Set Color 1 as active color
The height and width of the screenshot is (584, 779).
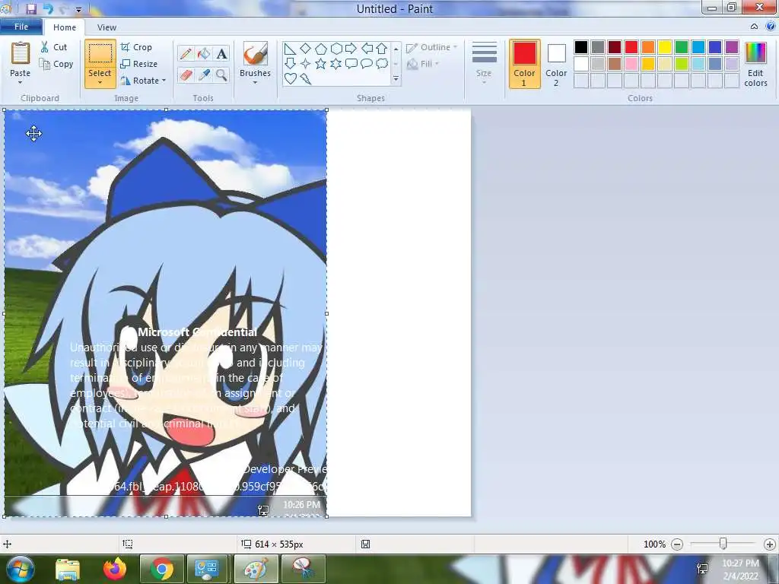(525, 64)
